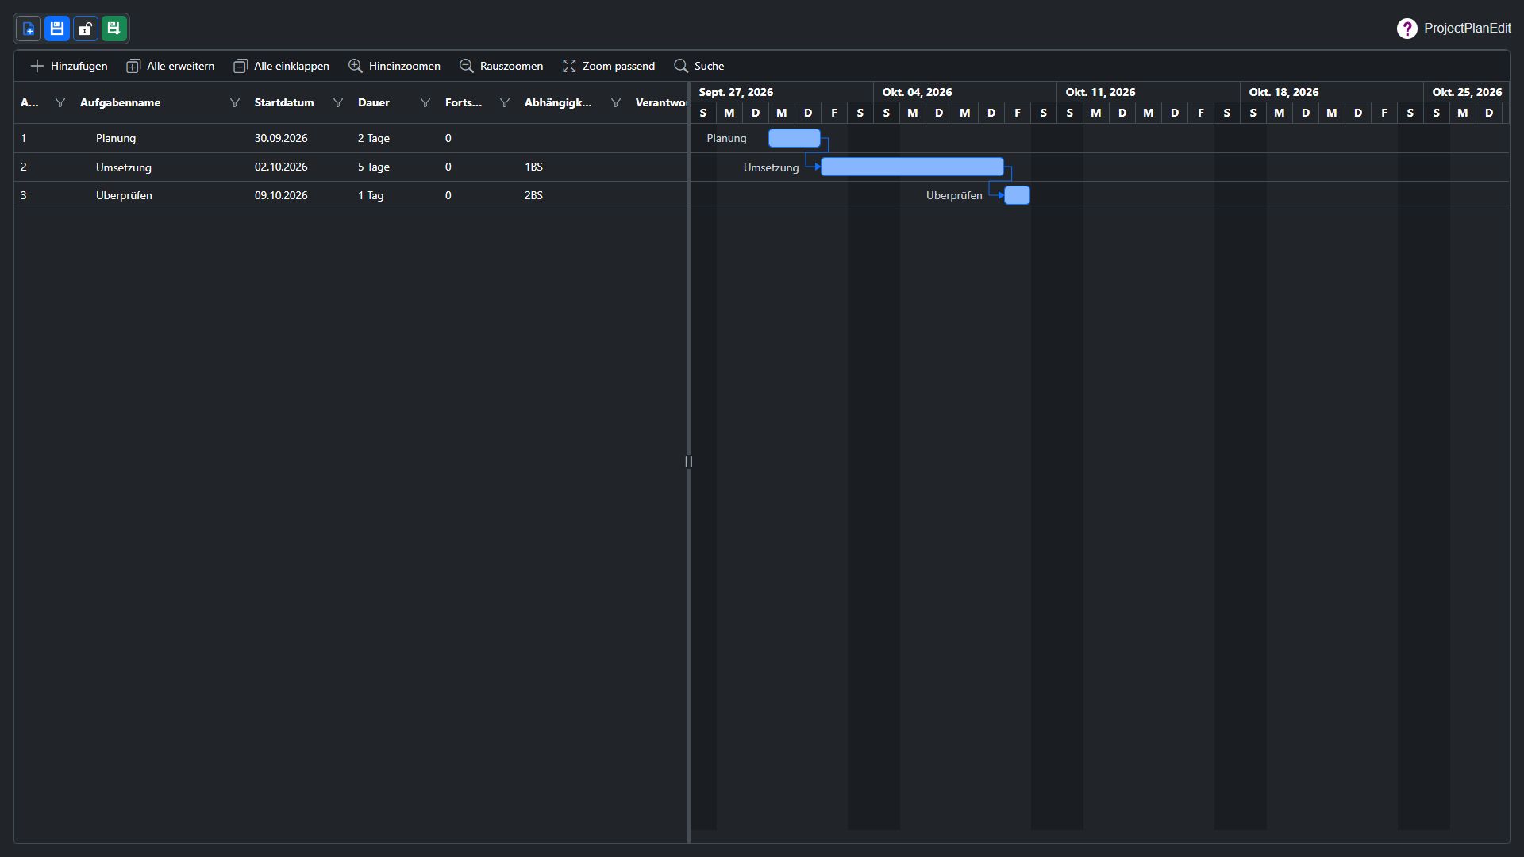Click Hineinzoomen to zoom in
The width and height of the screenshot is (1524, 857).
click(394, 66)
